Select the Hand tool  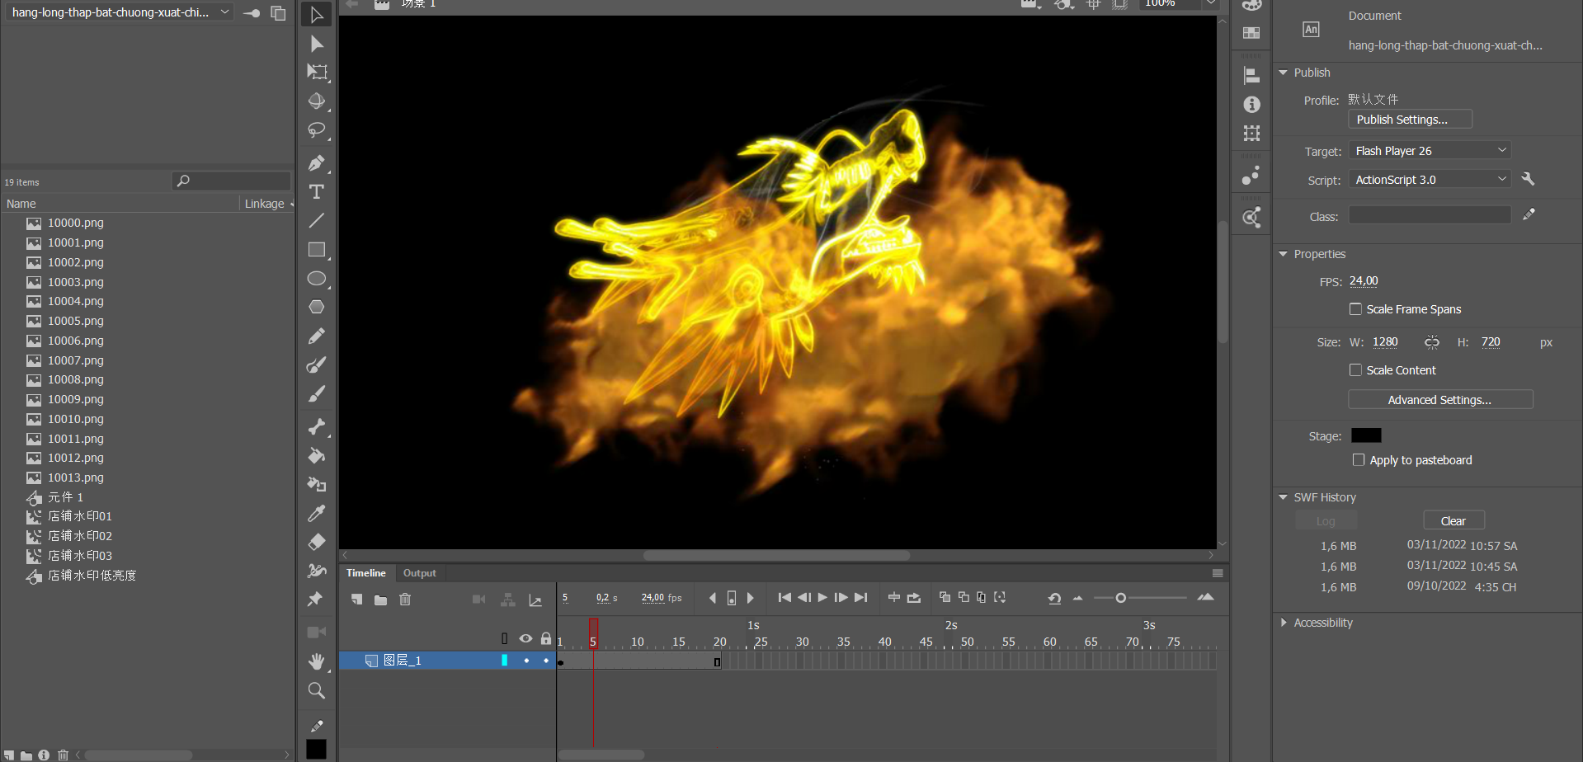pos(316,661)
